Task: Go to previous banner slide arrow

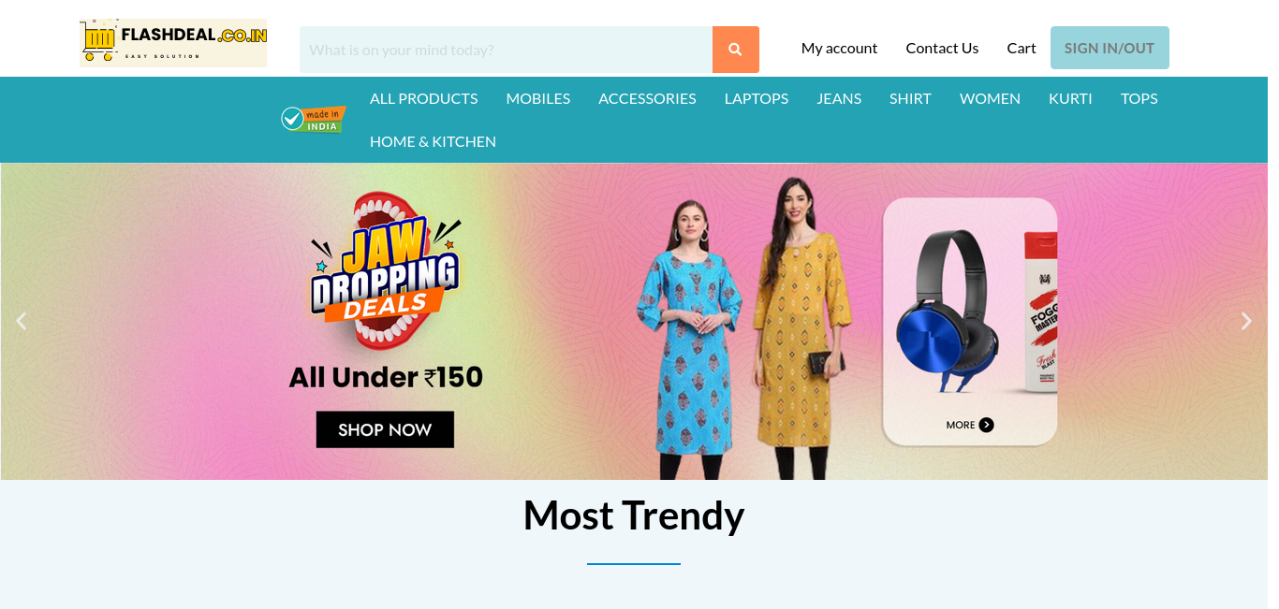Action: pos(21,321)
